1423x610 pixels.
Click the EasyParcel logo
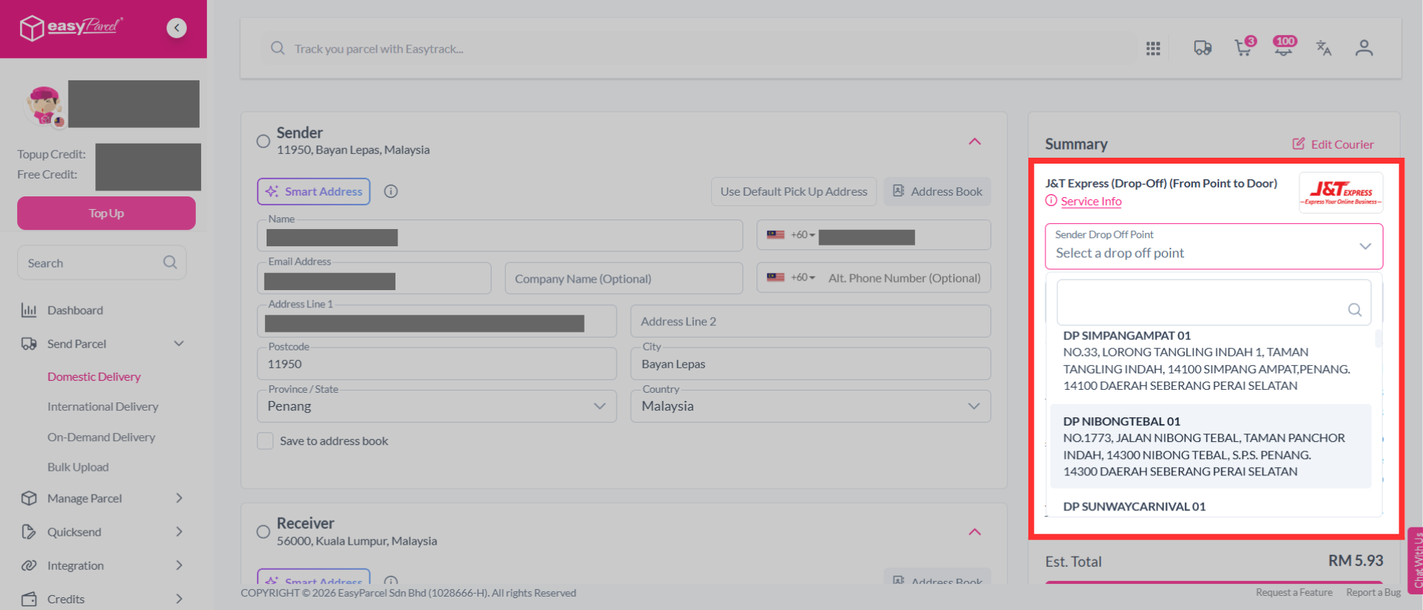click(x=71, y=28)
